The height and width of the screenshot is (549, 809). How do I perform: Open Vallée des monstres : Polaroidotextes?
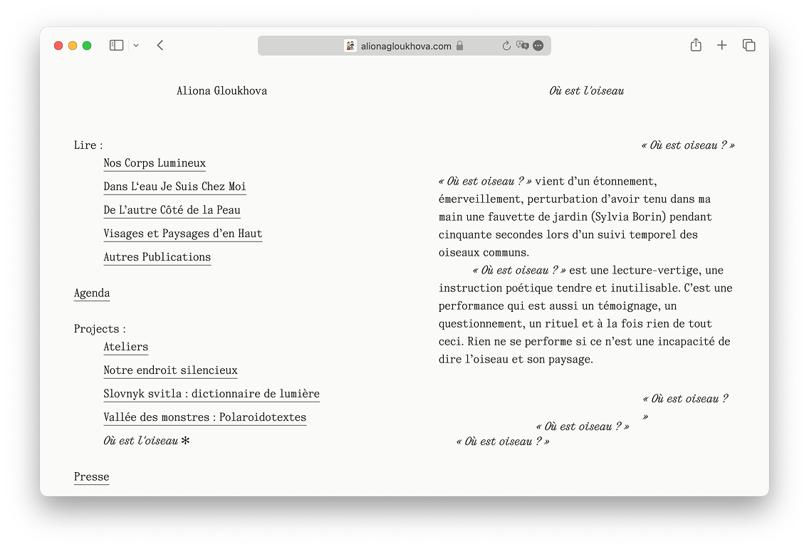(204, 417)
